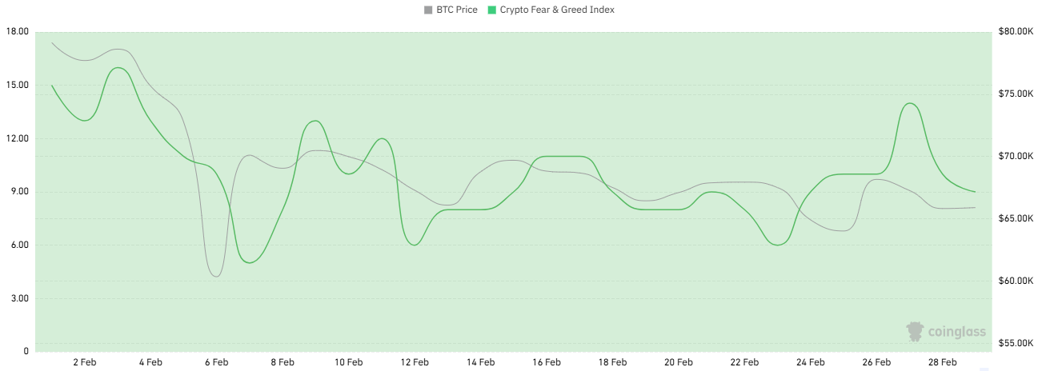This screenshot has height=371, width=1050.
Task: Click the gray BTC line's lowest dip at 6 Feb
Action: click(x=216, y=276)
